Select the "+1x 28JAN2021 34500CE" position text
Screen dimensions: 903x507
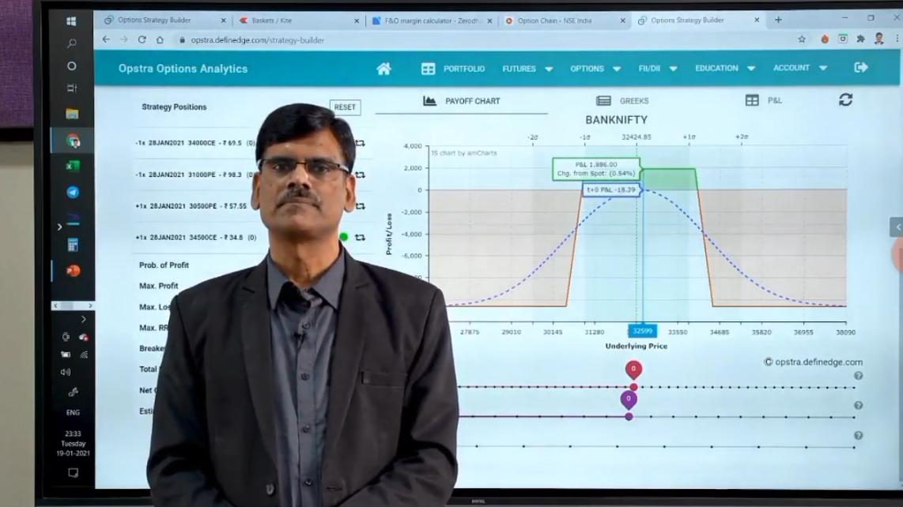[x=176, y=237]
